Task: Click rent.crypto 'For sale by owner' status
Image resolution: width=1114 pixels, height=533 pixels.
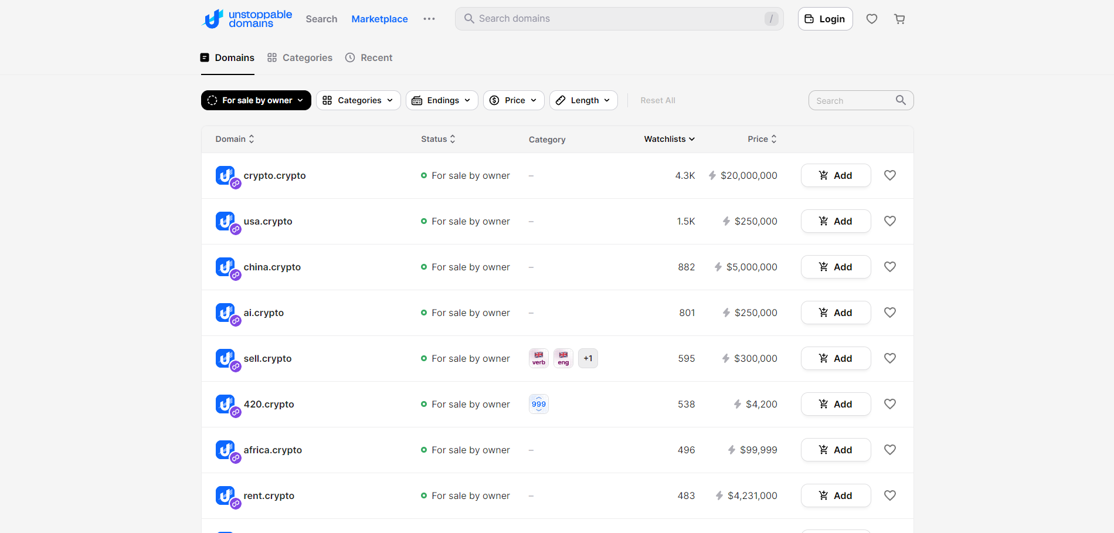Action: (466, 495)
